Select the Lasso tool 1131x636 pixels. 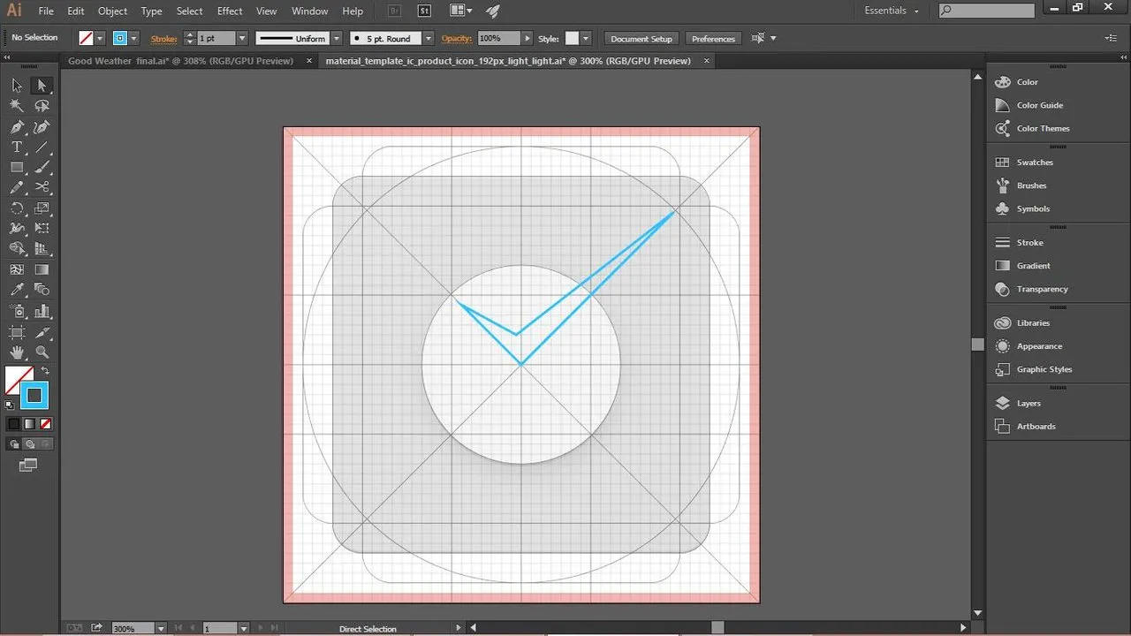(42, 106)
